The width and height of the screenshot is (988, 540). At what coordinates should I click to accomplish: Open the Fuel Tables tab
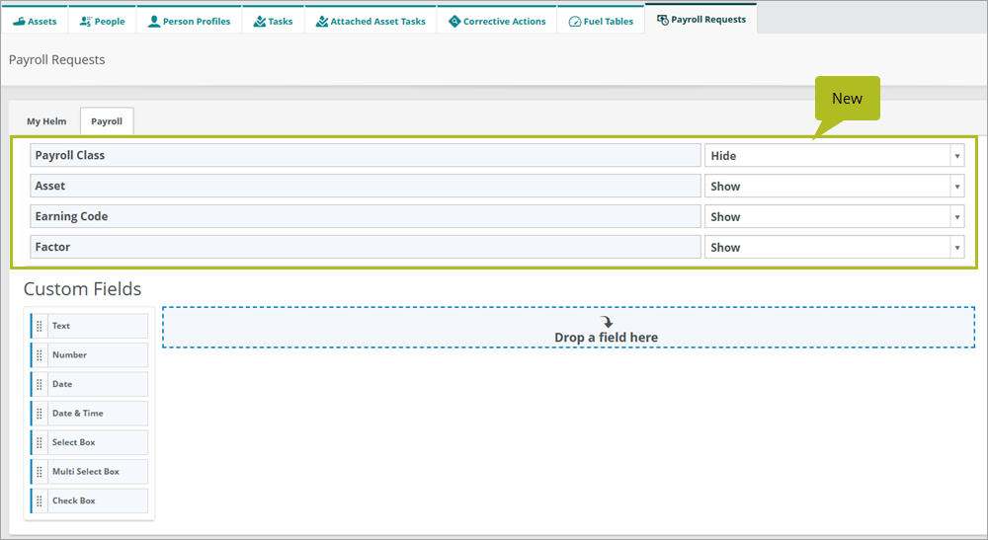tap(601, 21)
